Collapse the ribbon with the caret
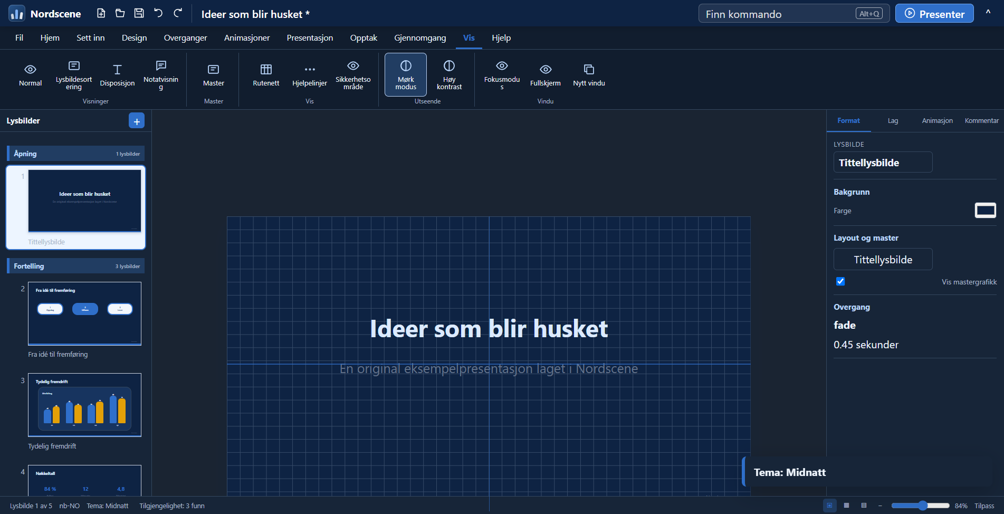The image size is (1004, 514). coord(988,13)
